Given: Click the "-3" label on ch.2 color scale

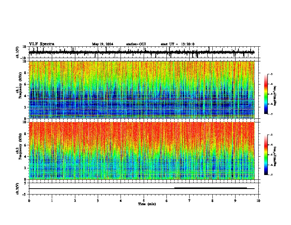Looking at the screenshot, I should point(271,135).
